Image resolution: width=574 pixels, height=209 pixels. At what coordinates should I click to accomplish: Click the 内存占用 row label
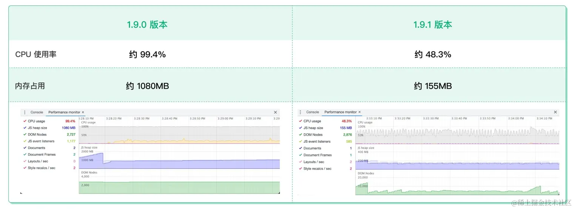30,86
